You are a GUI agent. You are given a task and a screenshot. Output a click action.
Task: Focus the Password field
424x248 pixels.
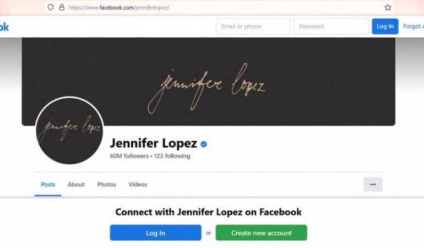[x=331, y=26]
